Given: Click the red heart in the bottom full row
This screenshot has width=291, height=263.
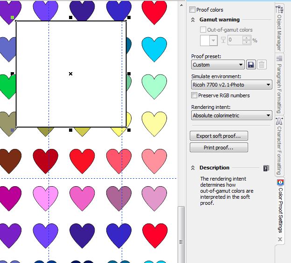Looking at the screenshot, I should 155,235.
